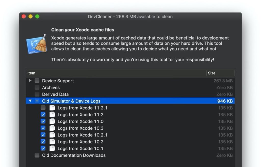Enable the Old Documentation Downloads checkbox

[37, 155]
